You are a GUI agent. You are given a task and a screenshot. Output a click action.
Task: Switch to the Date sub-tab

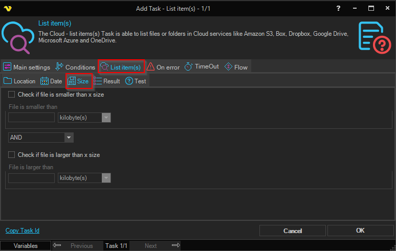point(51,81)
